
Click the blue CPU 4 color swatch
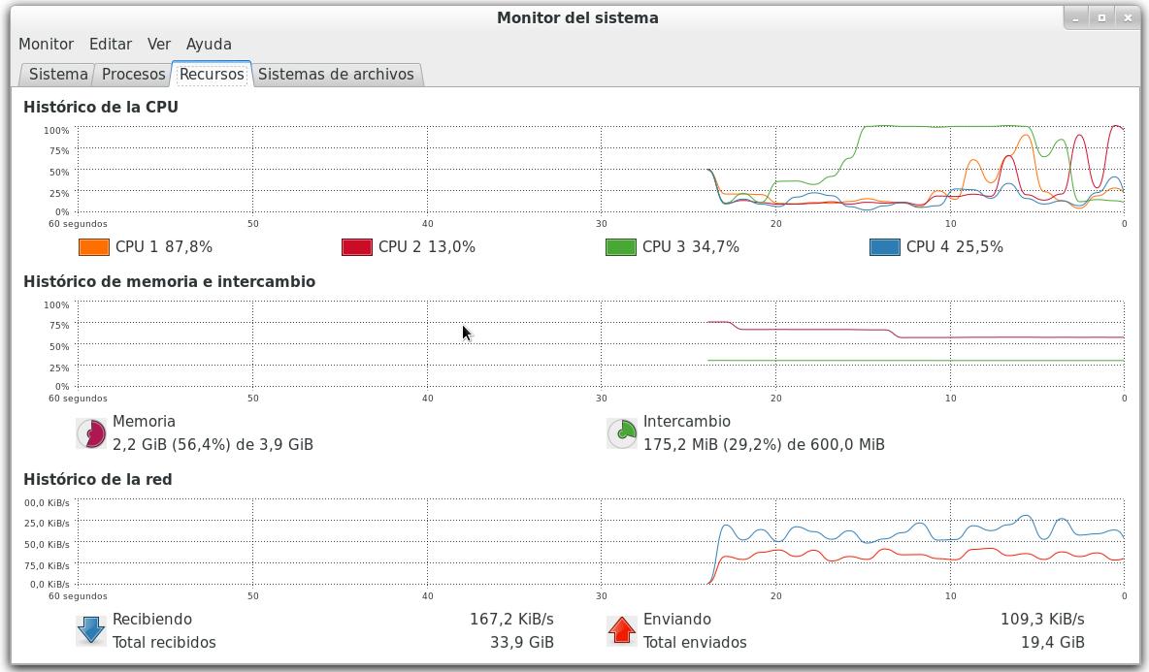coord(885,247)
